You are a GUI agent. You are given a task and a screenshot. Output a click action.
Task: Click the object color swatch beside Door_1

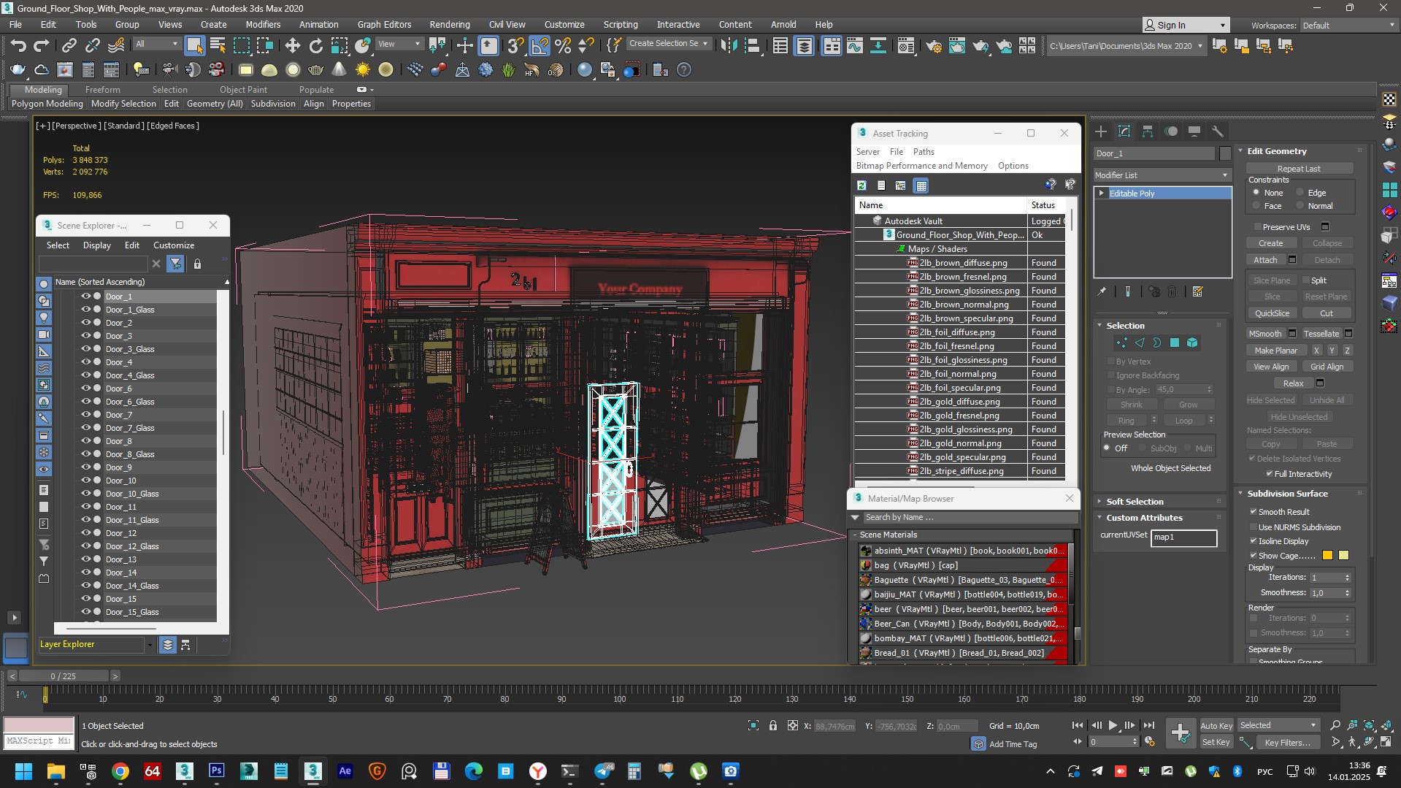tap(1225, 153)
